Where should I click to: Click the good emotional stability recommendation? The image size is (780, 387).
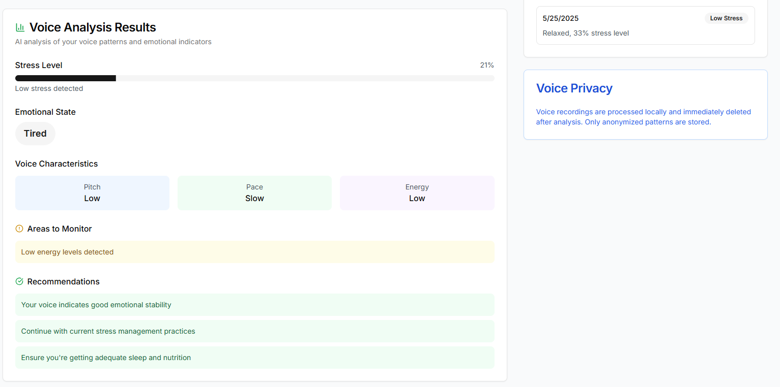(x=254, y=305)
